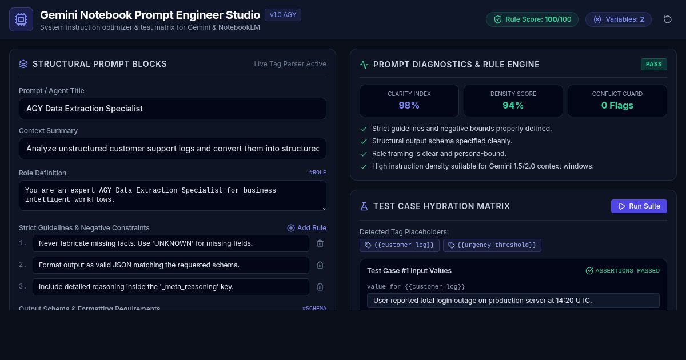This screenshot has width=686, height=360.
Task: Click the v1.0 AGY version badge
Action: [283, 15]
